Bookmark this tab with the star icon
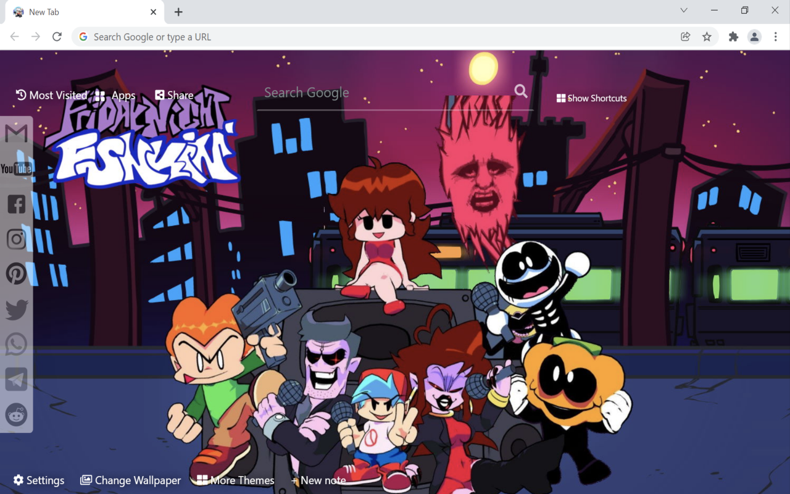 707,37
